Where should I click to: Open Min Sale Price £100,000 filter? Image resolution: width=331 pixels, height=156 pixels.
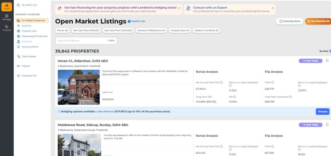[x=86, y=31]
